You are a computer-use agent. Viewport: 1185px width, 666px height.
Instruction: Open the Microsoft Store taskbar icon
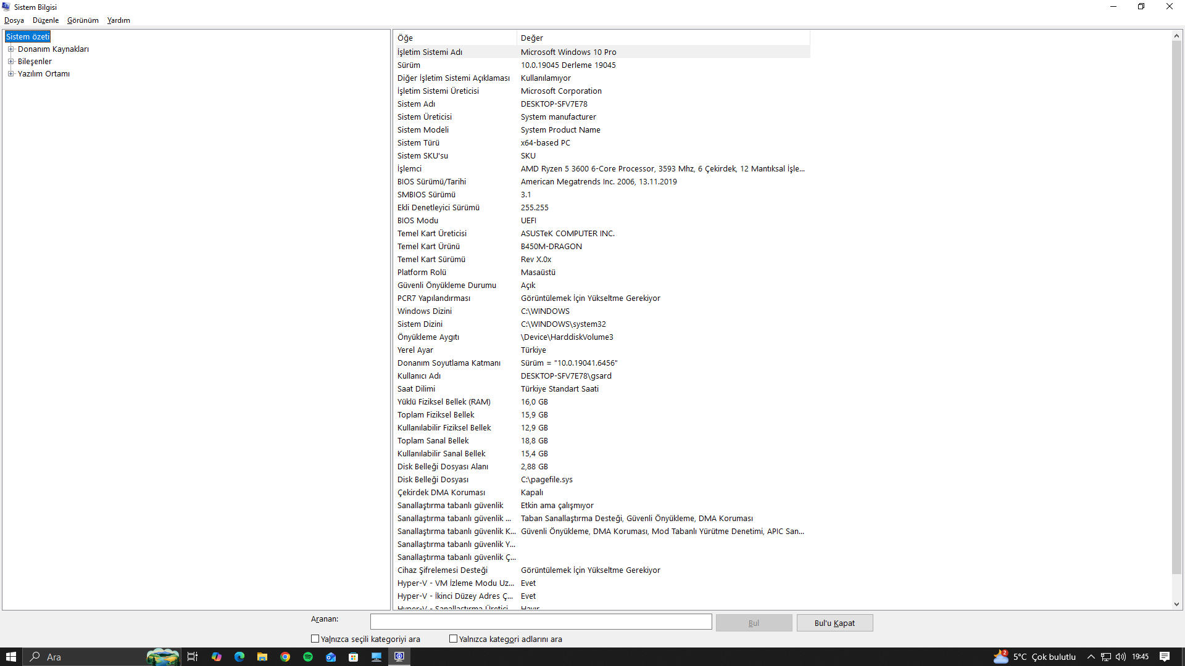[354, 657]
